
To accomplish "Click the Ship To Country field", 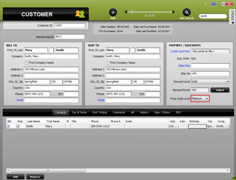I will point(133,88).
